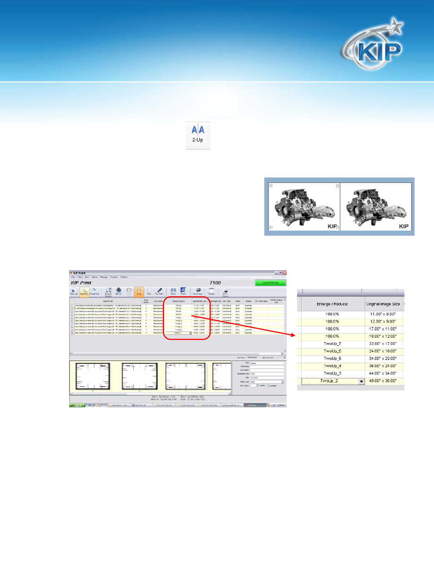The image size is (434, 562).
Task: Select the Stamp toolbar icon
Action: point(118,292)
